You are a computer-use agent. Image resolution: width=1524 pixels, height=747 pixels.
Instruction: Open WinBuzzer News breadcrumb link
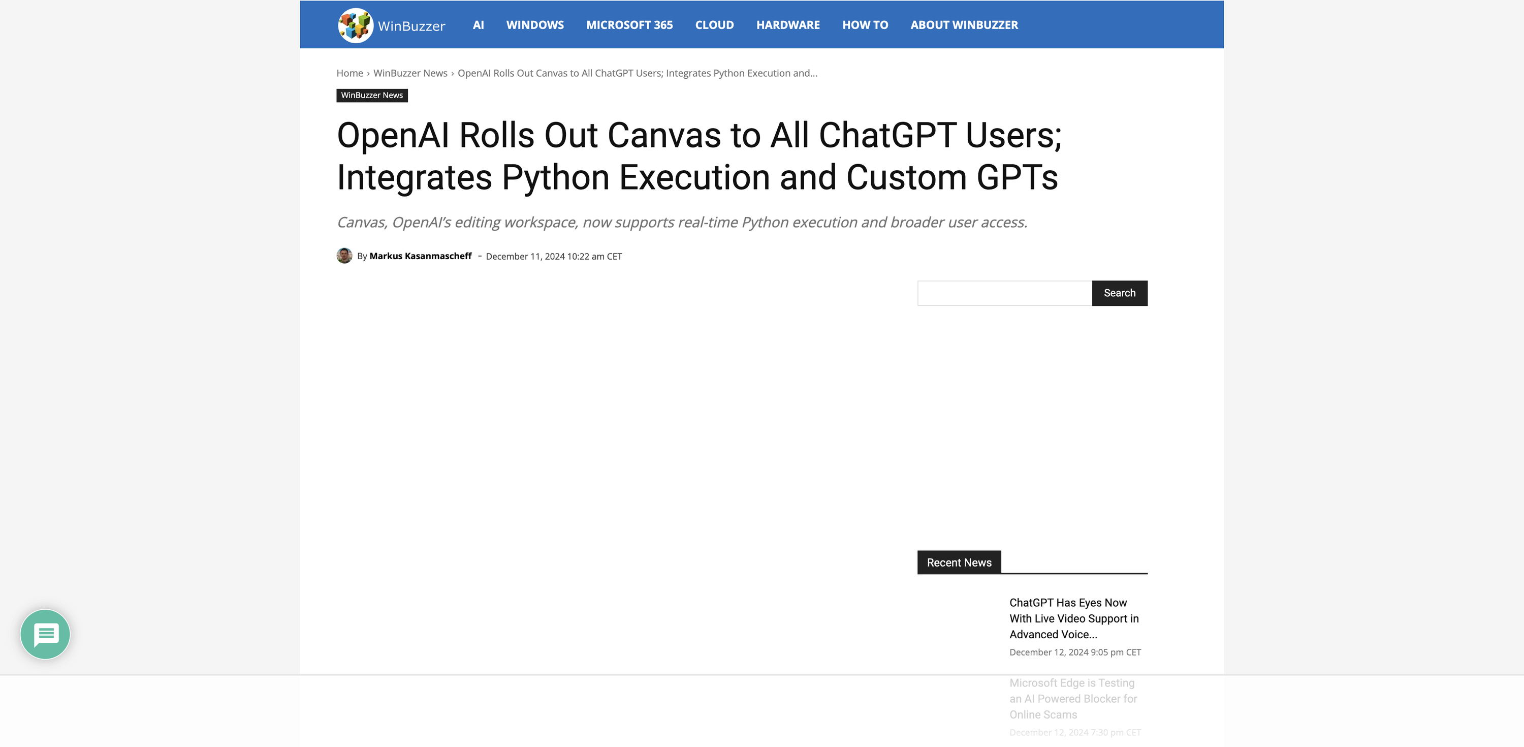click(410, 73)
